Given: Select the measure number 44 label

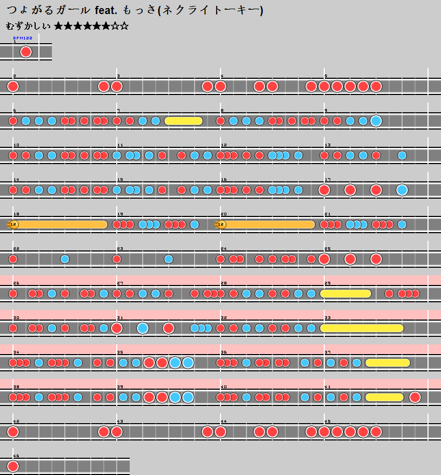Looking at the screenshot, I should 224,422.
